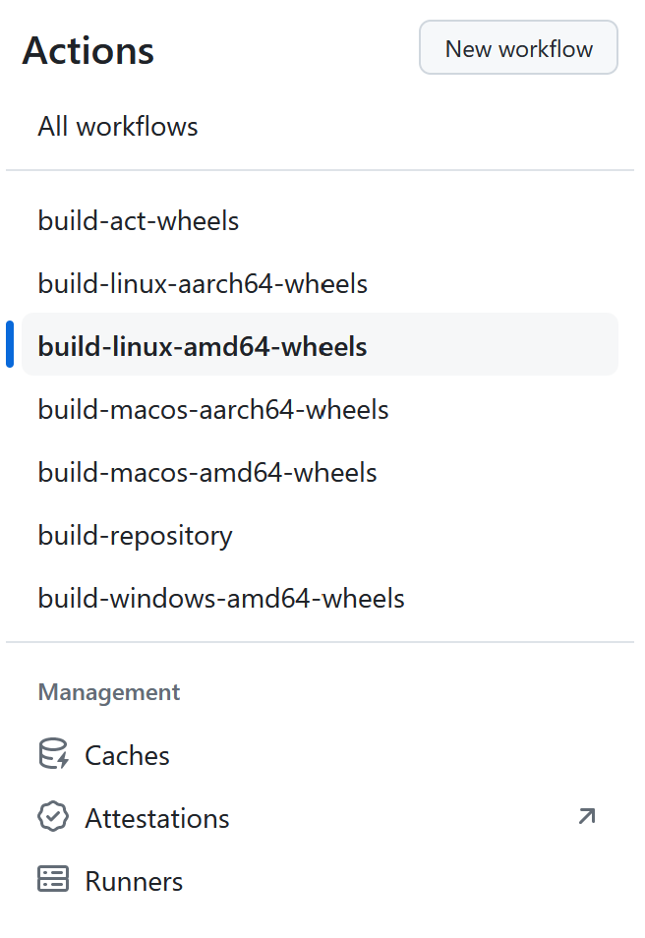Click the Runners server icon
This screenshot has height=938, width=645.
click(53, 881)
